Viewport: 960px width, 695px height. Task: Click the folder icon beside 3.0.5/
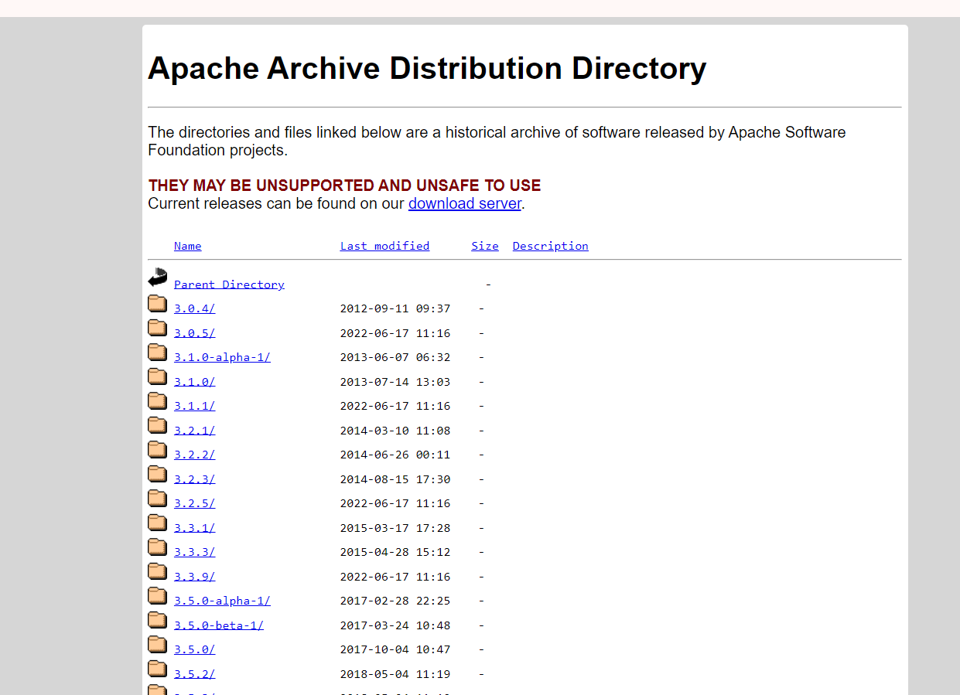click(158, 328)
